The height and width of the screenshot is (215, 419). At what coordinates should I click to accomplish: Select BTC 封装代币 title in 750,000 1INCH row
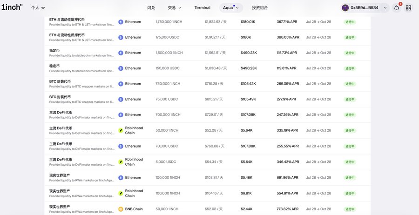tap(60, 81)
